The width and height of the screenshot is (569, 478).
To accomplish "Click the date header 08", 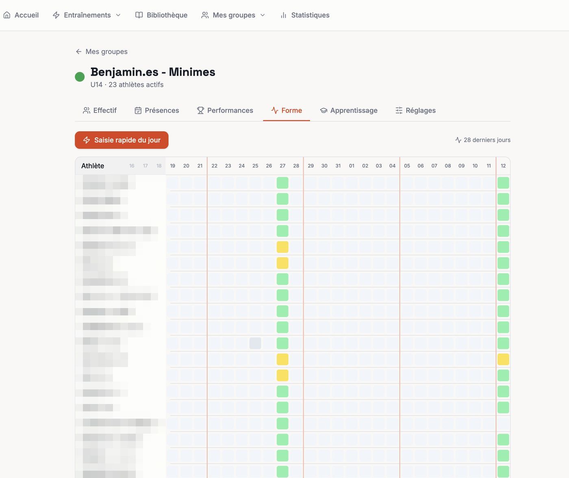I will (x=448, y=166).
